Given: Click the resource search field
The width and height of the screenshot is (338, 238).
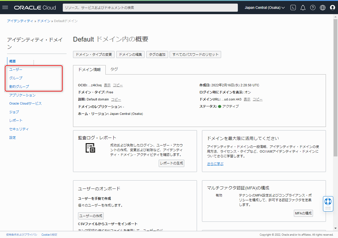Looking at the screenshot, I should pos(150,8).
